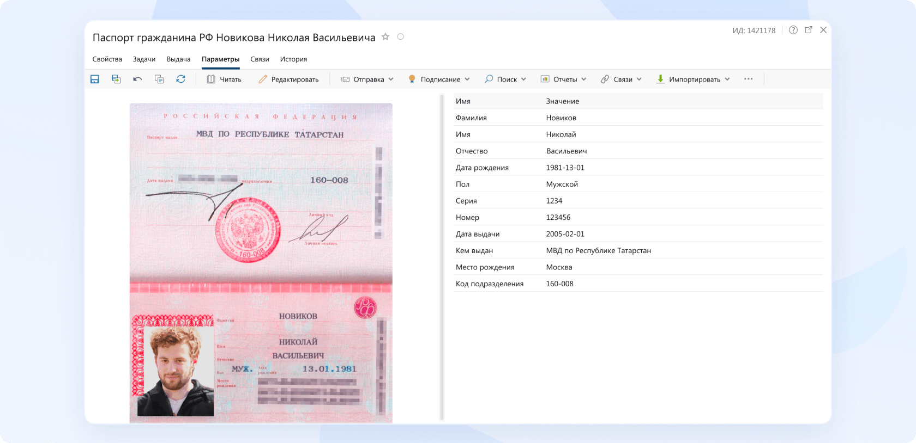916x443 pixels.
Task: Expand the Отчеты dropdown arrow
Action: 584,79
